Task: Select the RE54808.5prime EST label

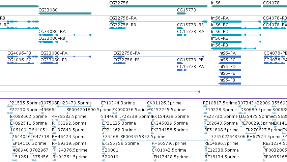Action: (x=221, y=130)
